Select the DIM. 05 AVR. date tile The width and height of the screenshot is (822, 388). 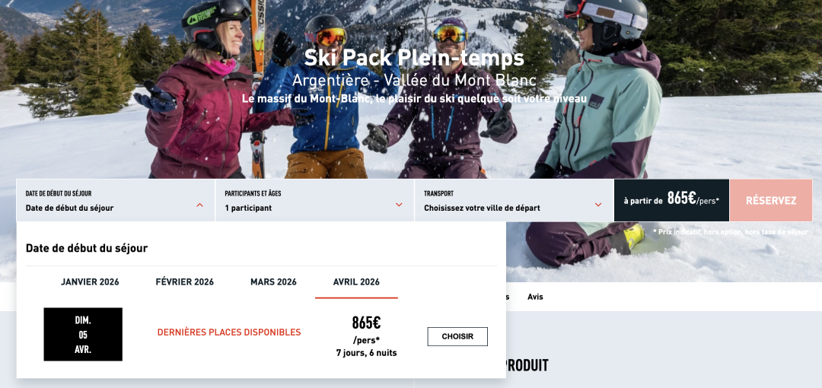tap(83, 335)
